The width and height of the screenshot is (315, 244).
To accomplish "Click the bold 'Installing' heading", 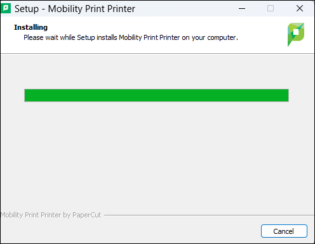I will click(x=30, y=27).
